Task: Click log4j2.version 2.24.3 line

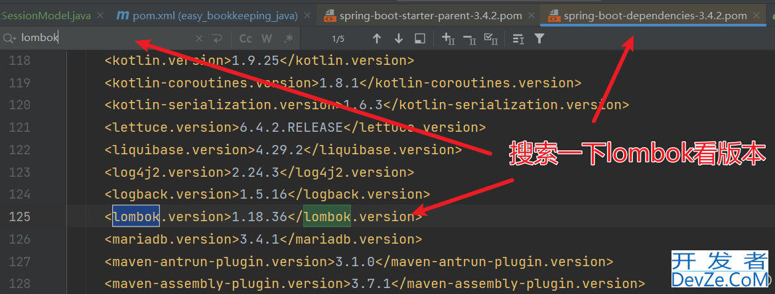Action: (x=259, y=172)
